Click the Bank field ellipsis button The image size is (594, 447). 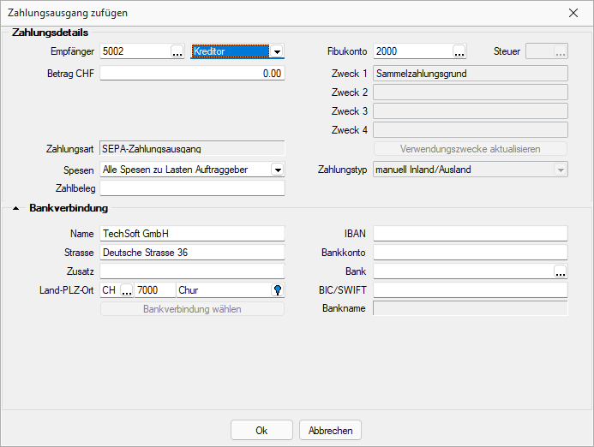[560, 271]
